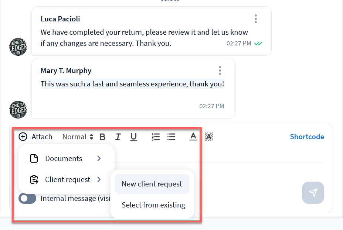This screenshot has width=343, height=230.
Task: Choose New client request
Action: pyautogui.click(x=152, y=184)
